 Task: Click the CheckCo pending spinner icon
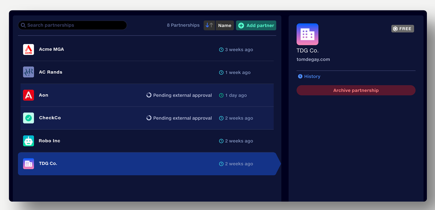click(149, 118)
